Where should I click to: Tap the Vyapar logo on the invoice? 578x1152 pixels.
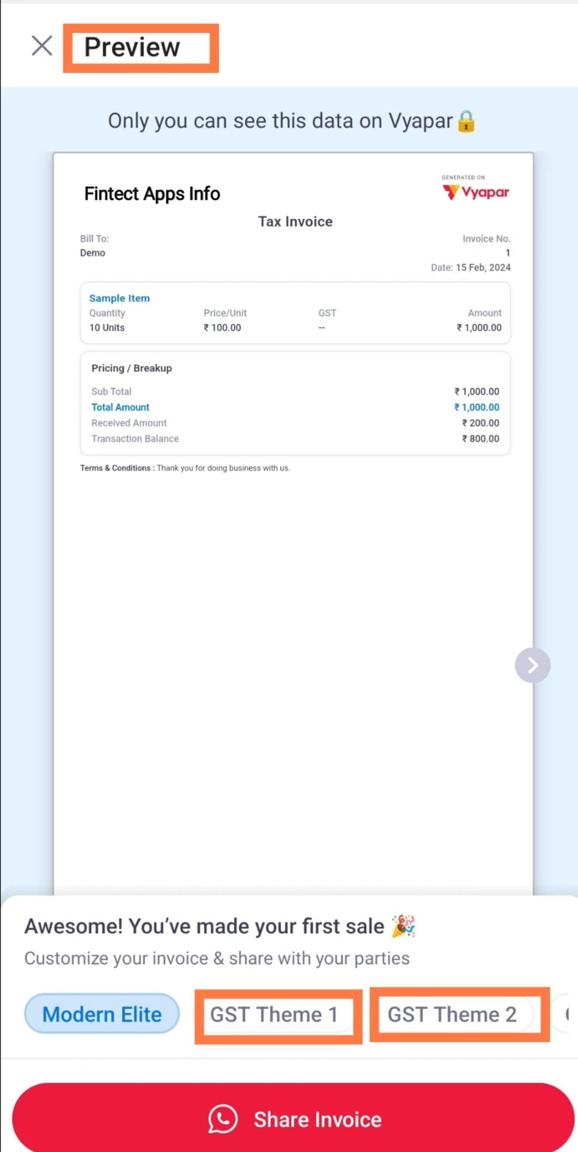point(476,192)
